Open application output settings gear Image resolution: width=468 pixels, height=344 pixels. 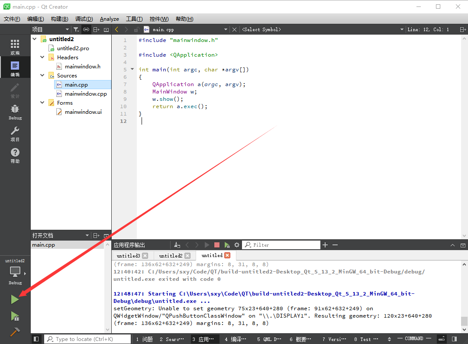pos(237,245)
